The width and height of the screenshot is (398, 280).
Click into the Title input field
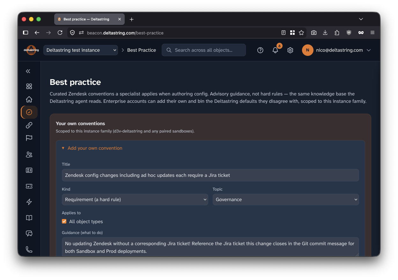(x=210, y=175)
